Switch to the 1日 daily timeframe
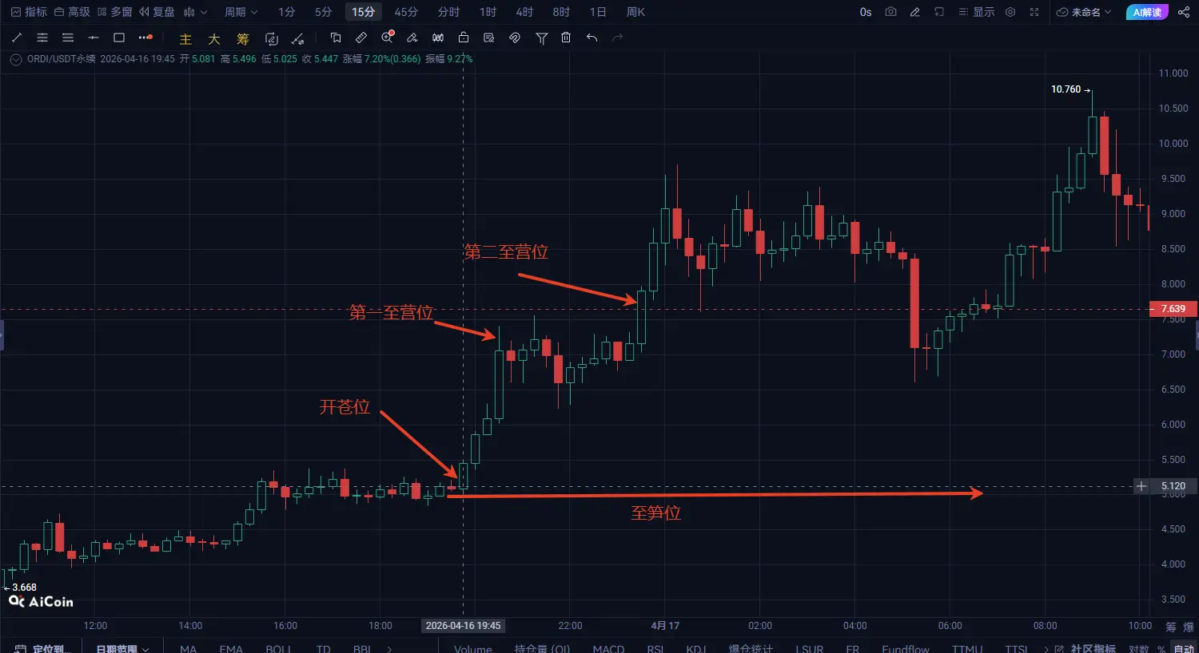 point(598,12)
